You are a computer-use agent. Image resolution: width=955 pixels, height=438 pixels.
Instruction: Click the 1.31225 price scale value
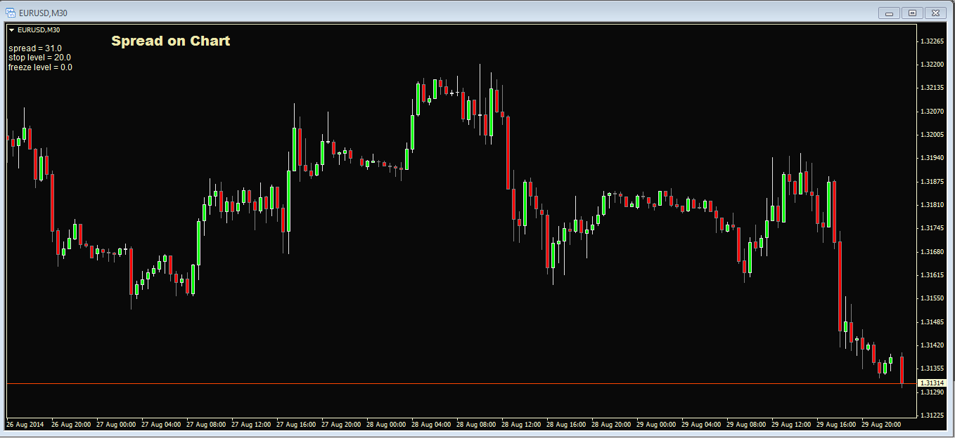click(932, 416)
